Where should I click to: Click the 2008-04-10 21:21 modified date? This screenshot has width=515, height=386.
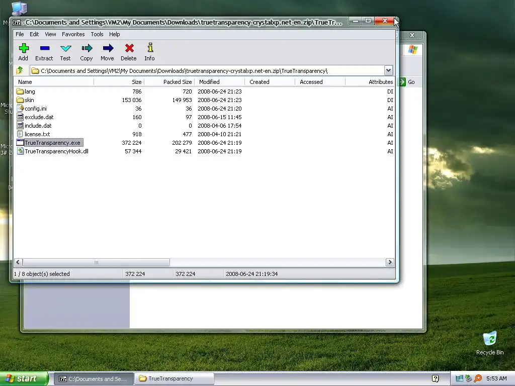coord(219,134)
